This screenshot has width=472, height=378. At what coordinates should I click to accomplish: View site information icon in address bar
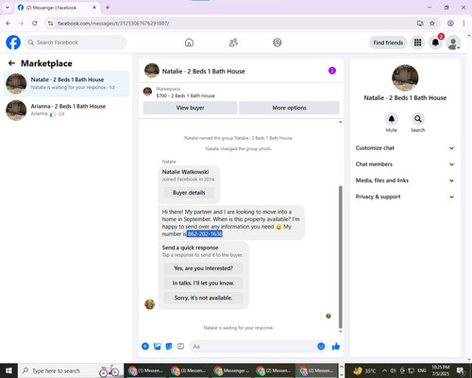coord(50,24)
